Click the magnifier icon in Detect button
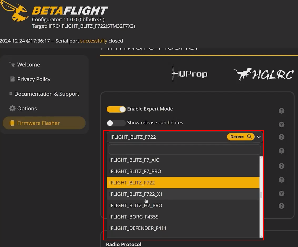298x247 pixels. [249, 137]
